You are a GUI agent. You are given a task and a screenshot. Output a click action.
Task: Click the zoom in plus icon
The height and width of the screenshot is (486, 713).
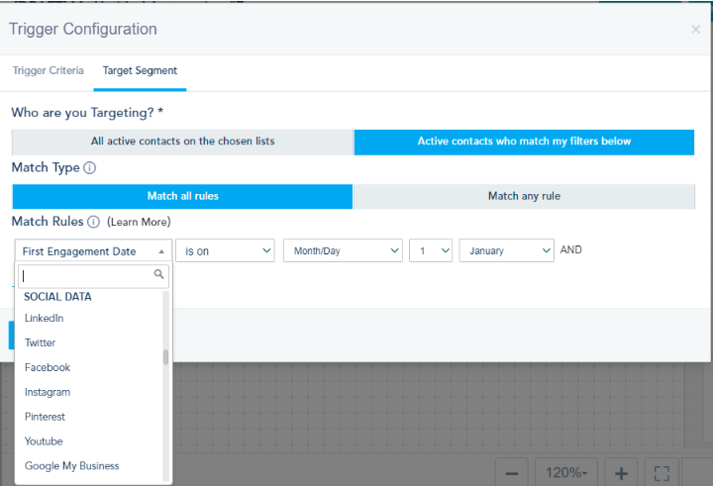(621, 473)
